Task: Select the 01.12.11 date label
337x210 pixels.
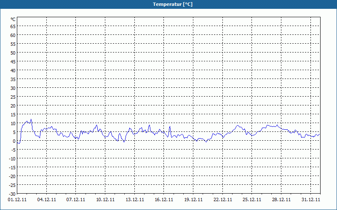Action: (17, 199)
